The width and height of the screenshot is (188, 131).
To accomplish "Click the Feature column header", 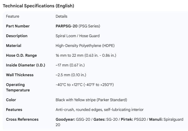I will click(x=12, y=16).
